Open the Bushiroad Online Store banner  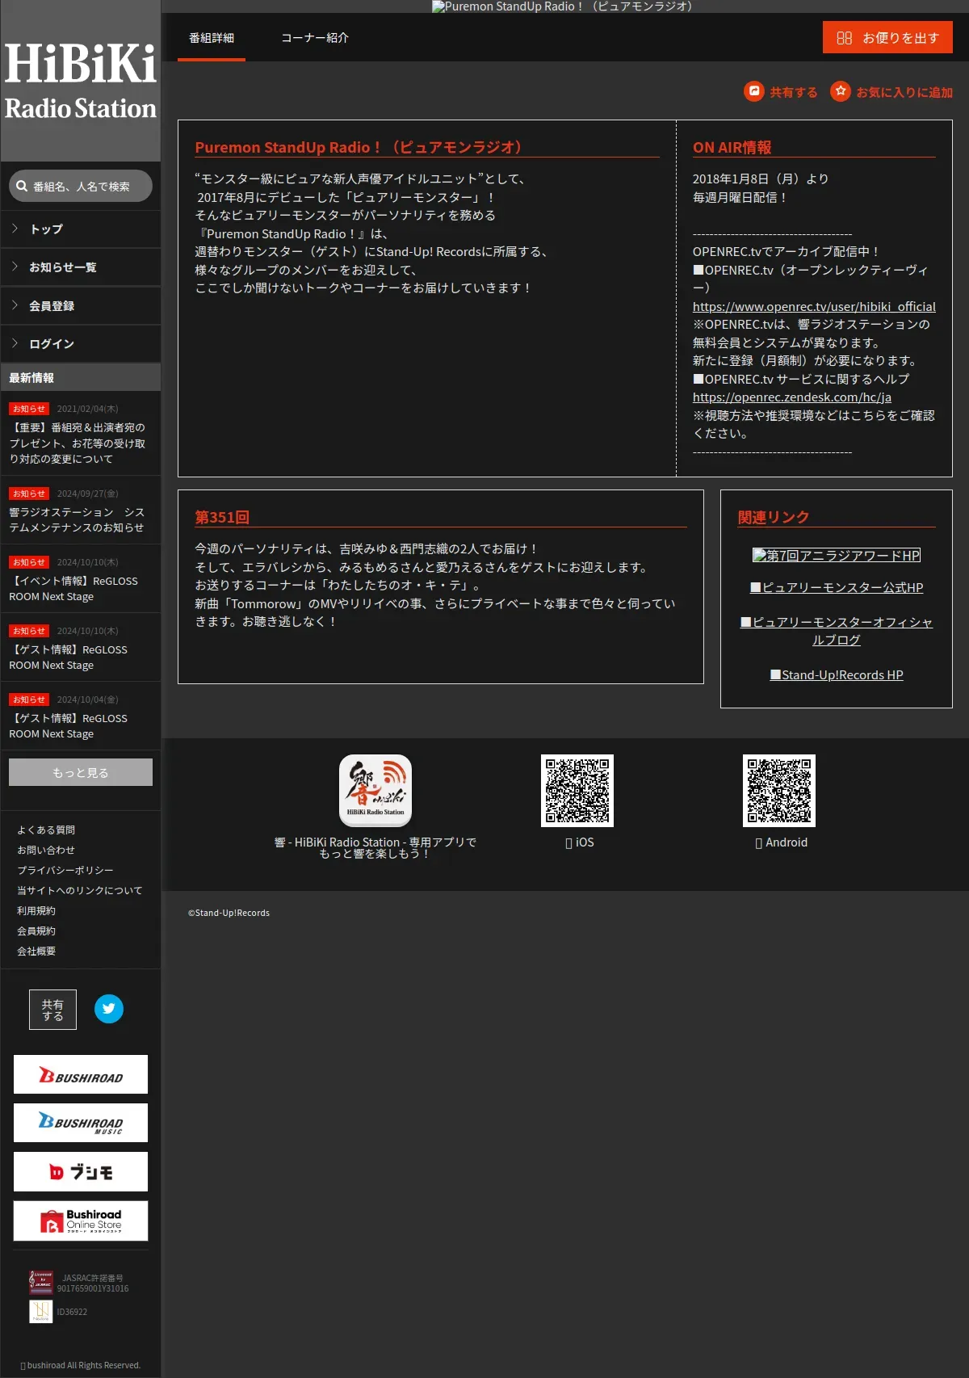click(81, 1220)
